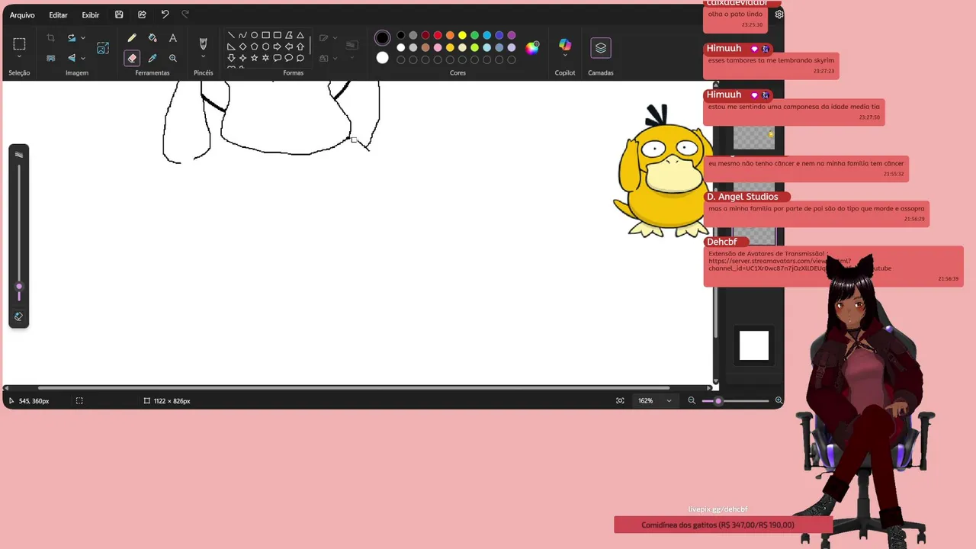976x549 pixels.
Task: Open the chat overlay settings gear
Action: 779,14
